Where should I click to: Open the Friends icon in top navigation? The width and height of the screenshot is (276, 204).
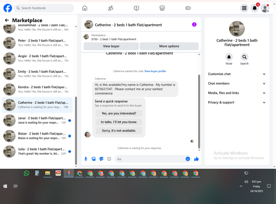(x=110, y=8)
